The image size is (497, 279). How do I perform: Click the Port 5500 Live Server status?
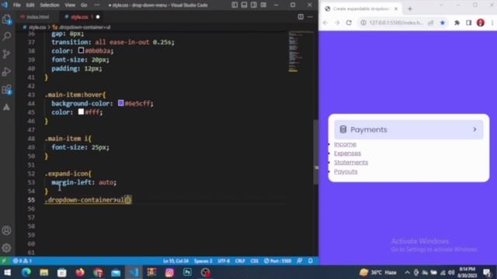click(x=278, y=261)
